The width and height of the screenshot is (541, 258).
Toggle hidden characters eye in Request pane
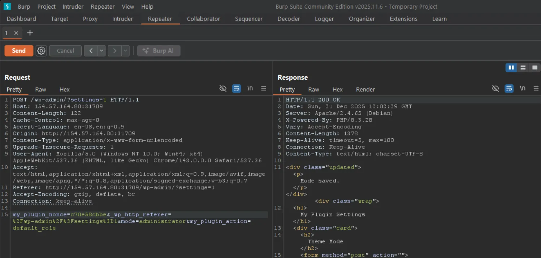coord(223,88)
